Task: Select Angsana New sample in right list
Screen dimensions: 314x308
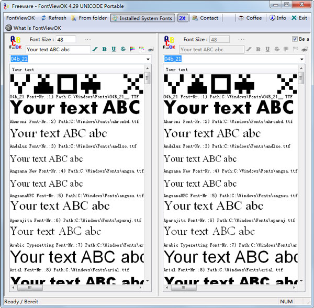Action: [200, 159]
